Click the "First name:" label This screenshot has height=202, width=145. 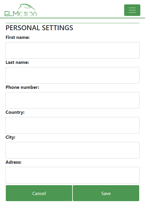pos(18,37)
